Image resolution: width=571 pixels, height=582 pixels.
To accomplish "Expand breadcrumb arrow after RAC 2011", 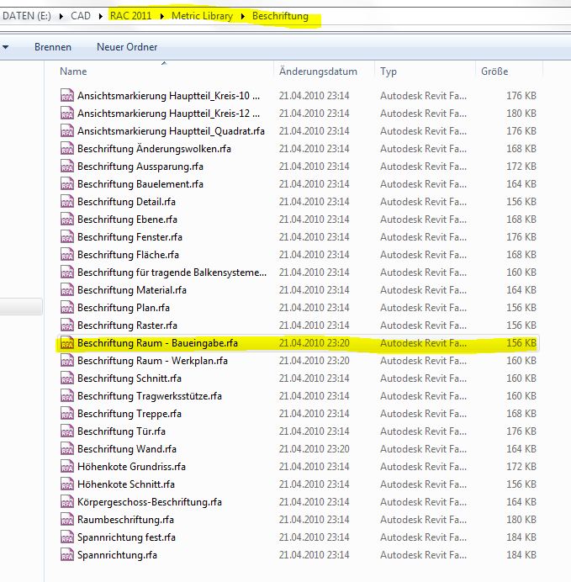I will [161, 16].
